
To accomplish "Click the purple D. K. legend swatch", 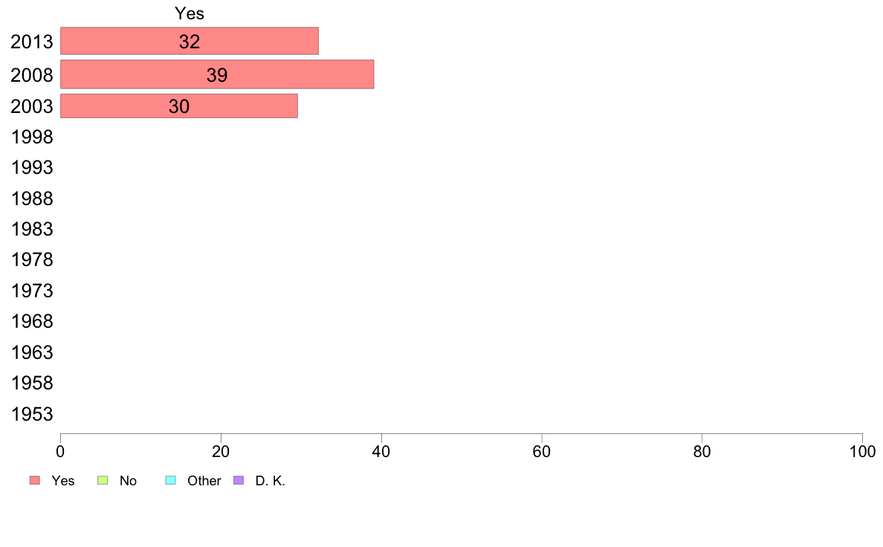I will 239,481.
